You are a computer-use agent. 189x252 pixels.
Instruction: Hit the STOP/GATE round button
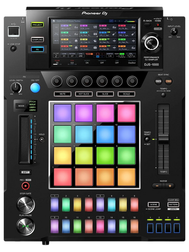tap(26, 204)
